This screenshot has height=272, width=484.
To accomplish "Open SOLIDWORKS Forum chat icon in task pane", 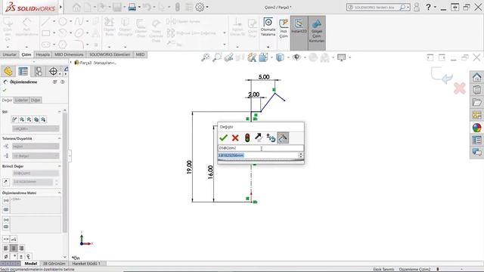I will click(476, 152).
